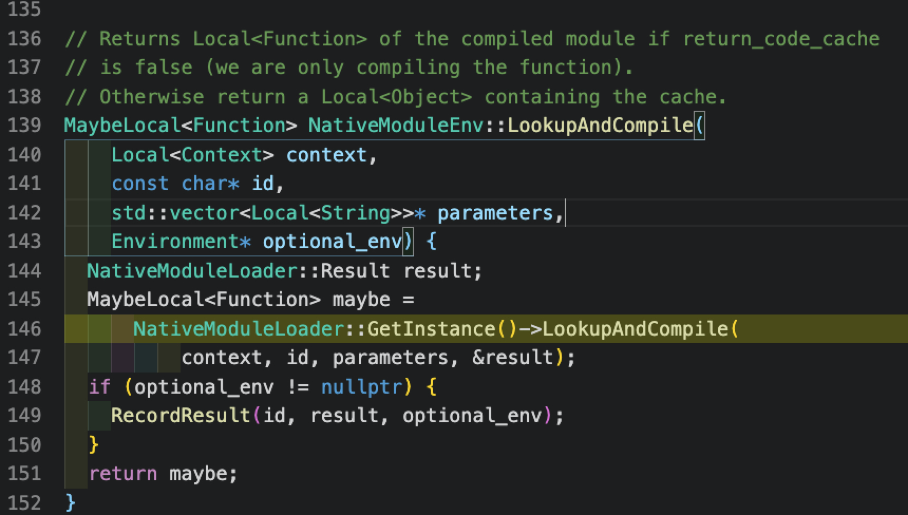
Task: Click the yellow closing brace on line 150
Action: [93, 445]
